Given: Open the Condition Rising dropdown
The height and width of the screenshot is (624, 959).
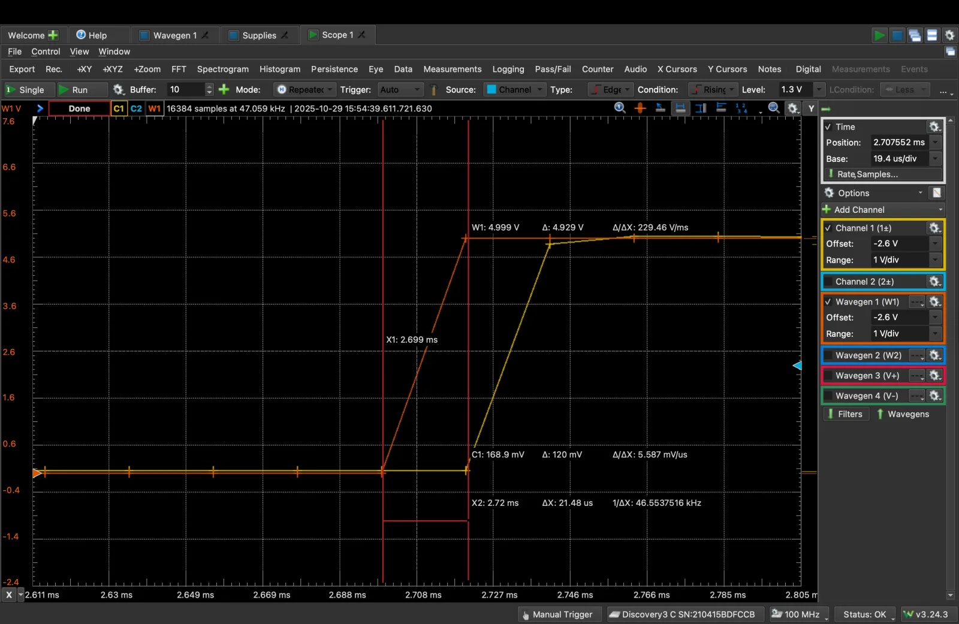Looking at the screenshot, I should [713, 89].
